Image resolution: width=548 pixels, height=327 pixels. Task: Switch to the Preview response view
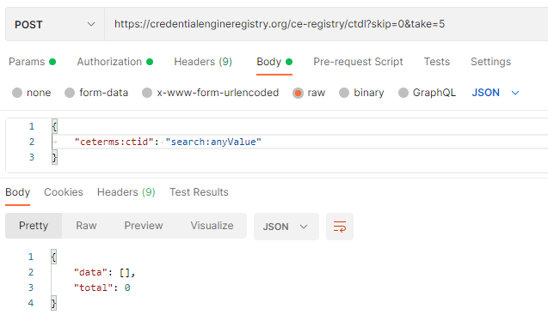pyautogui.click(x=144, y=226)
